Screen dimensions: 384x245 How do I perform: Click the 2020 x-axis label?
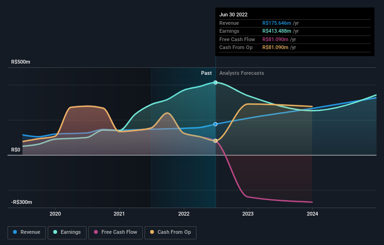(x=55, y=214)
